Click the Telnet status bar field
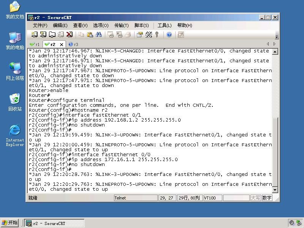This screenshot has height=228, width=304. (136, 198)
